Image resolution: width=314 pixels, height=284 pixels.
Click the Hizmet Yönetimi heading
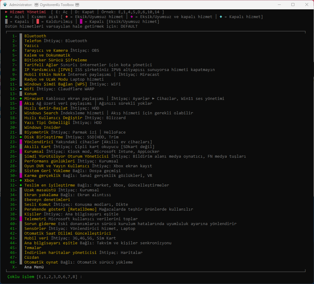pyautogui.click(x=28, y=12)
